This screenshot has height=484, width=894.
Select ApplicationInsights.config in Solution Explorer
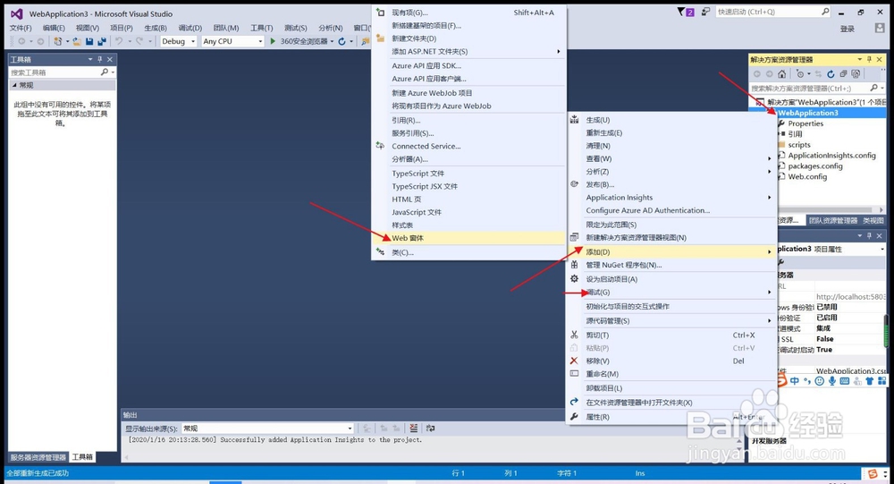831,156
